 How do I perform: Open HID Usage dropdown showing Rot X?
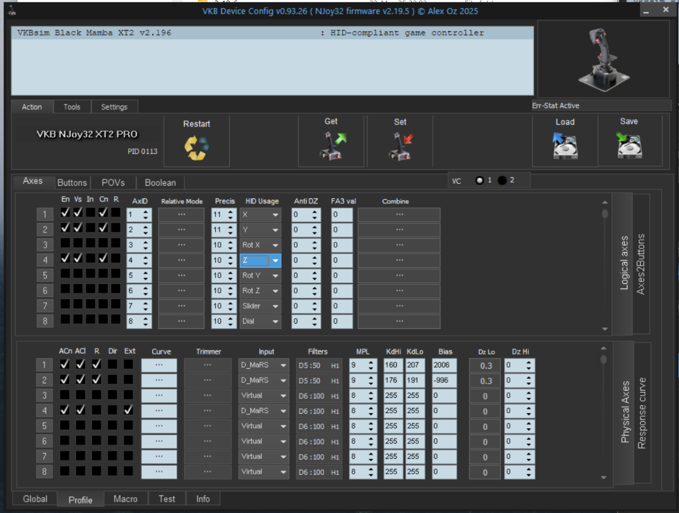pos(260,245)
